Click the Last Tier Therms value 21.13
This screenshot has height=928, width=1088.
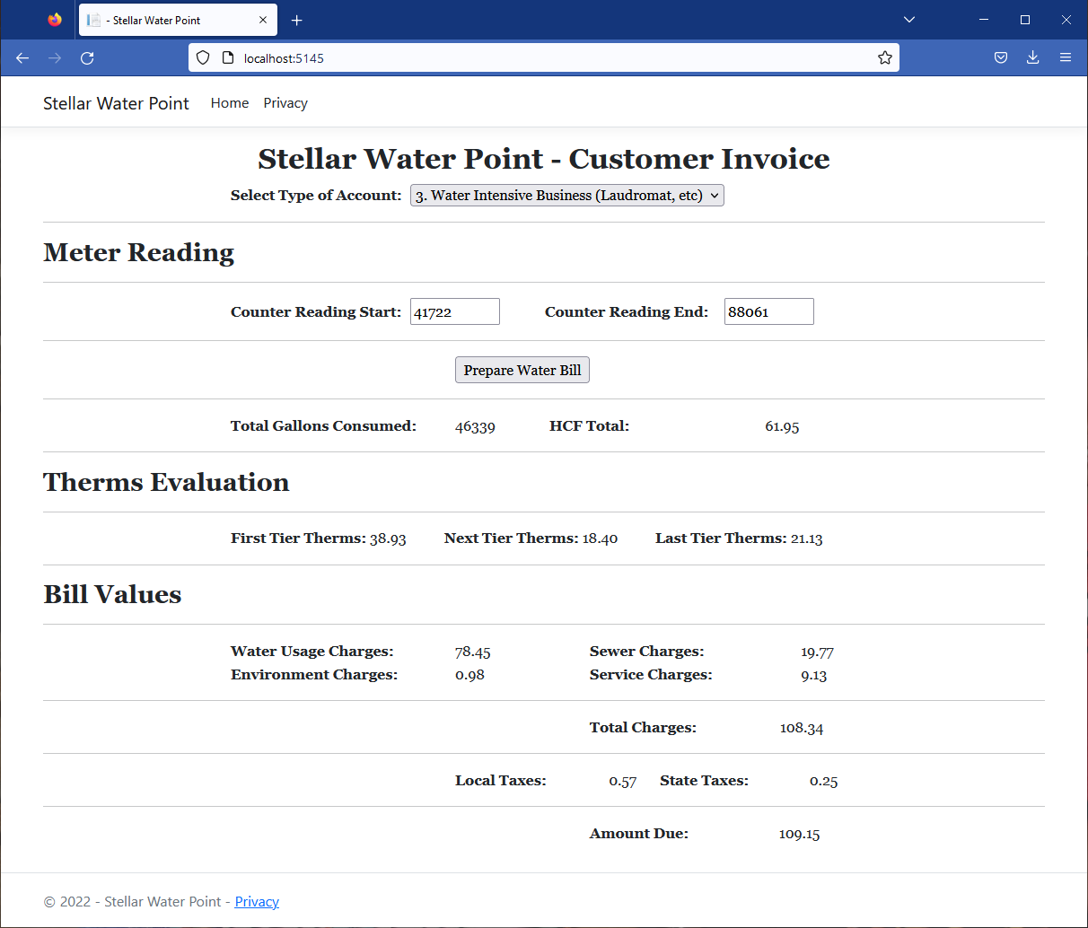click(807, 538)
